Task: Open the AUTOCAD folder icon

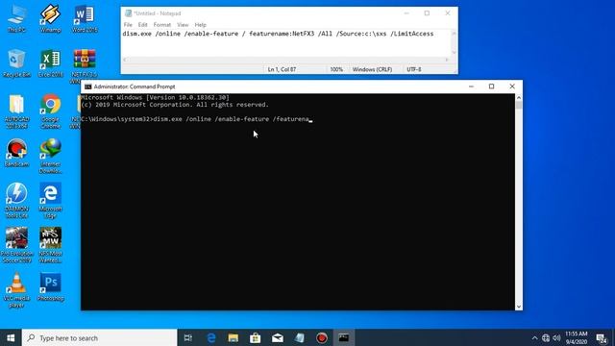Action: [x=16, y=111]
